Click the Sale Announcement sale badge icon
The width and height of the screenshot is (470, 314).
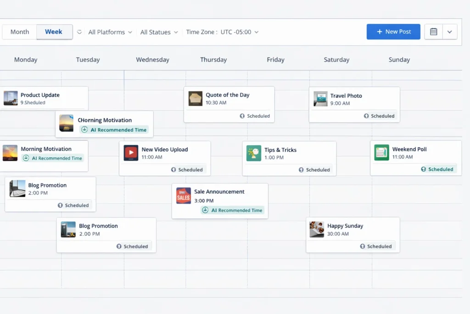pyautogui.click(x=183, y=195)
